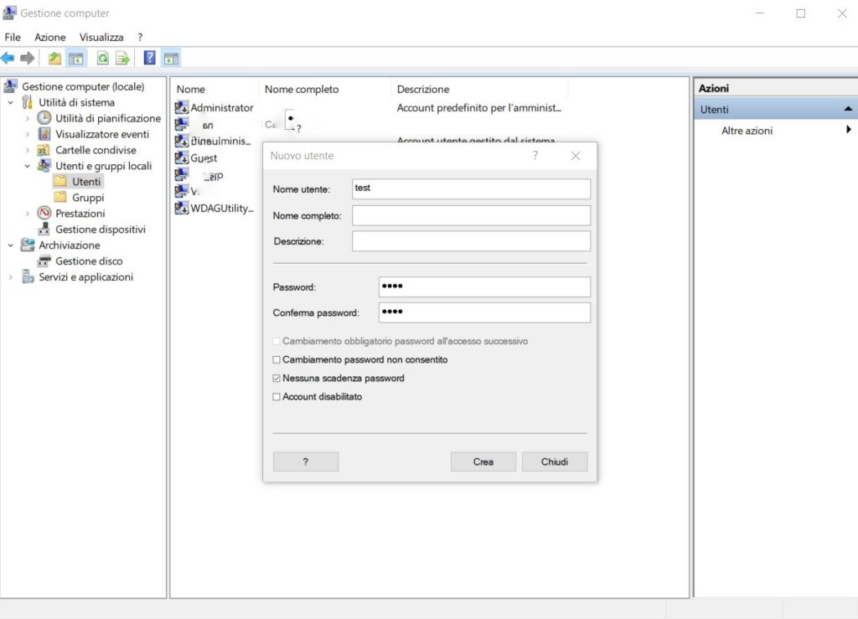Select the Visualizzatore eventi tree icon

pyautogui.click(x=44, y=134)
